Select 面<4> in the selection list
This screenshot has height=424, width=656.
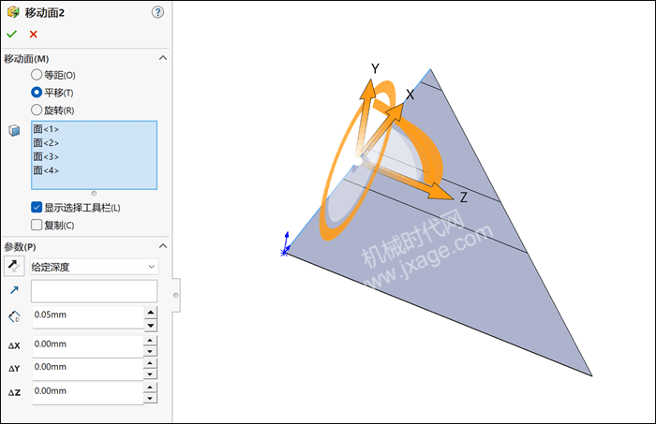[x=46, y=170]
